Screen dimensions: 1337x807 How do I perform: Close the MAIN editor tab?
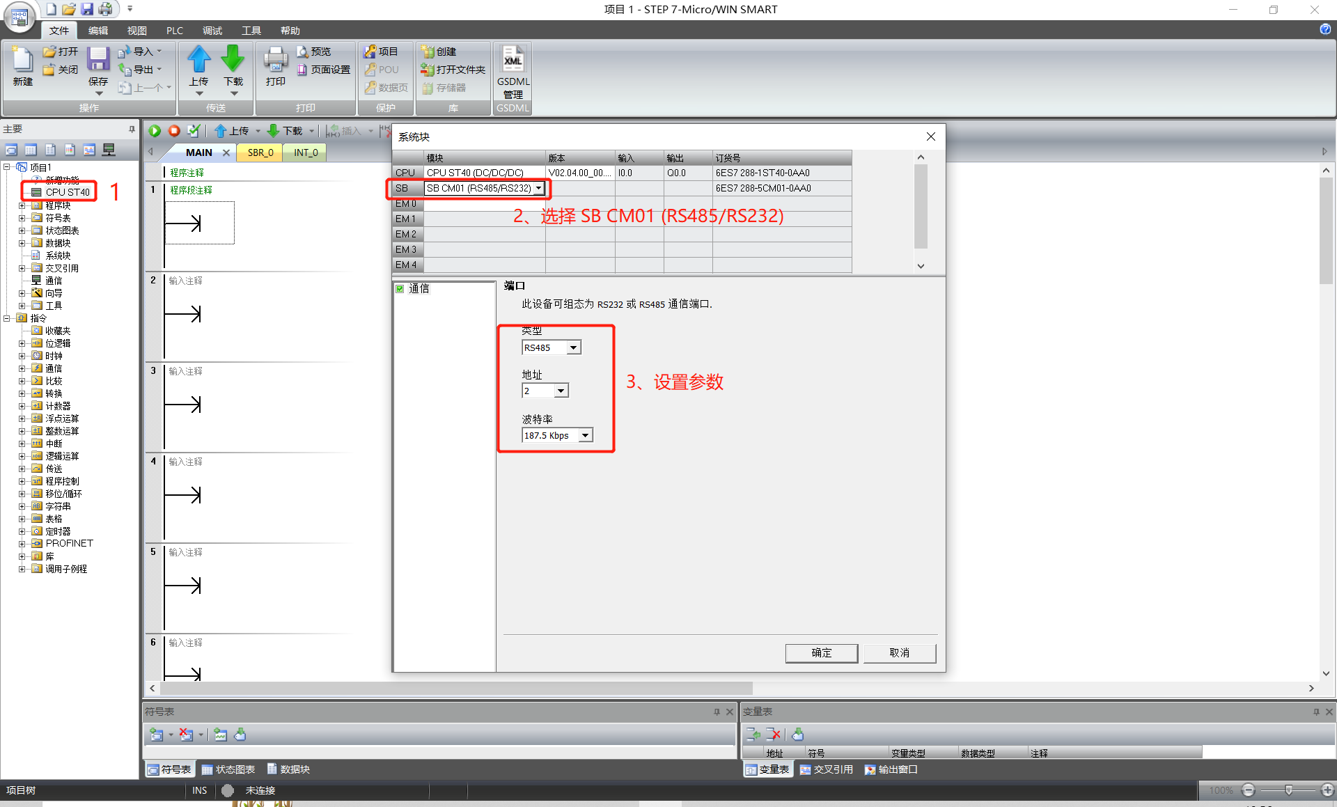(226, 152)
